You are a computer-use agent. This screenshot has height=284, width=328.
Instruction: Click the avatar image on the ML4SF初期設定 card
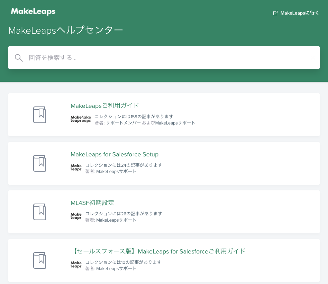tap(76, 216)
